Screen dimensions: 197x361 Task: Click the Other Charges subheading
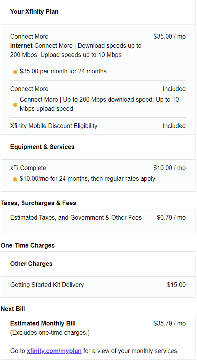[31, 264]
